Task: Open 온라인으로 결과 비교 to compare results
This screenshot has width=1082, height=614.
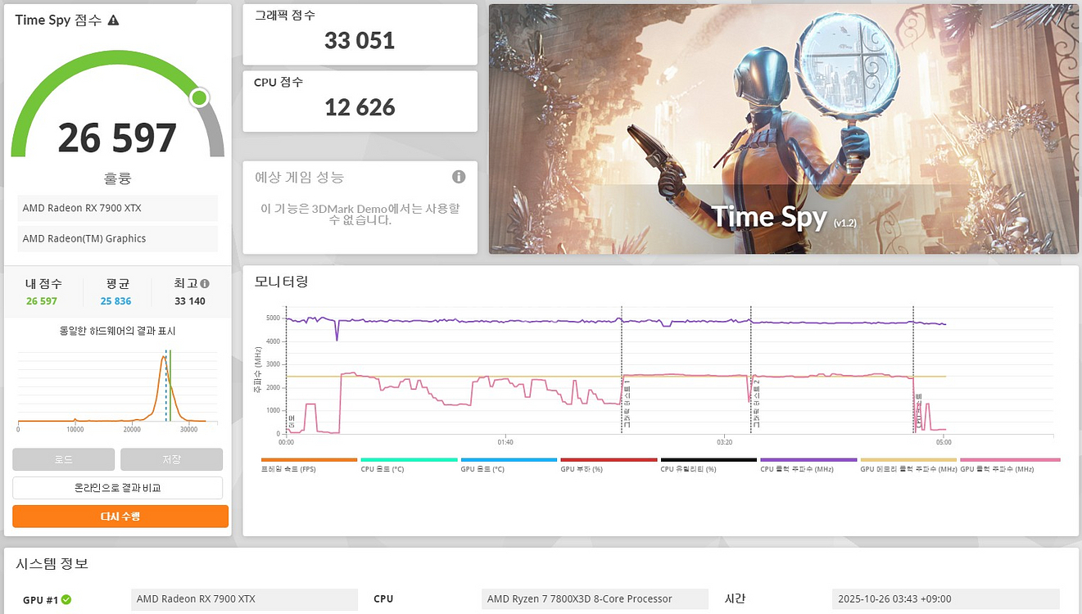Action: (x=117, y=488)
